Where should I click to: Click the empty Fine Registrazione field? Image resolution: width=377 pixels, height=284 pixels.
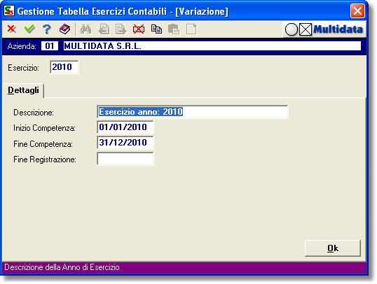(x=125, y=159)
